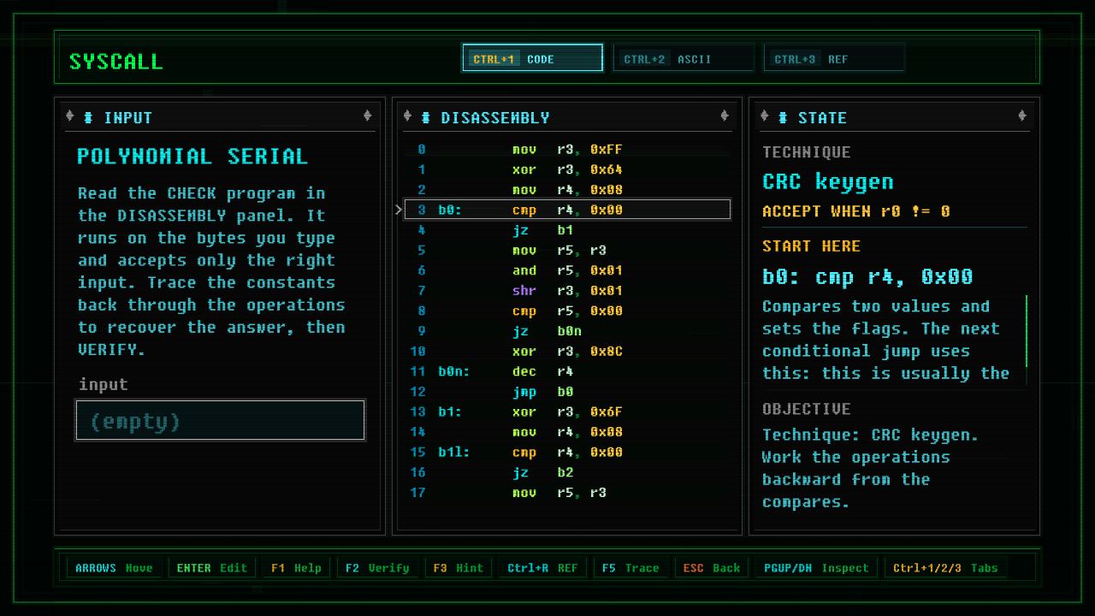The width and height of the screenshot is (1095, 616).
Task: Select line 13 b1: xor r3, 0x6F
Action: [x=568, y=412]
